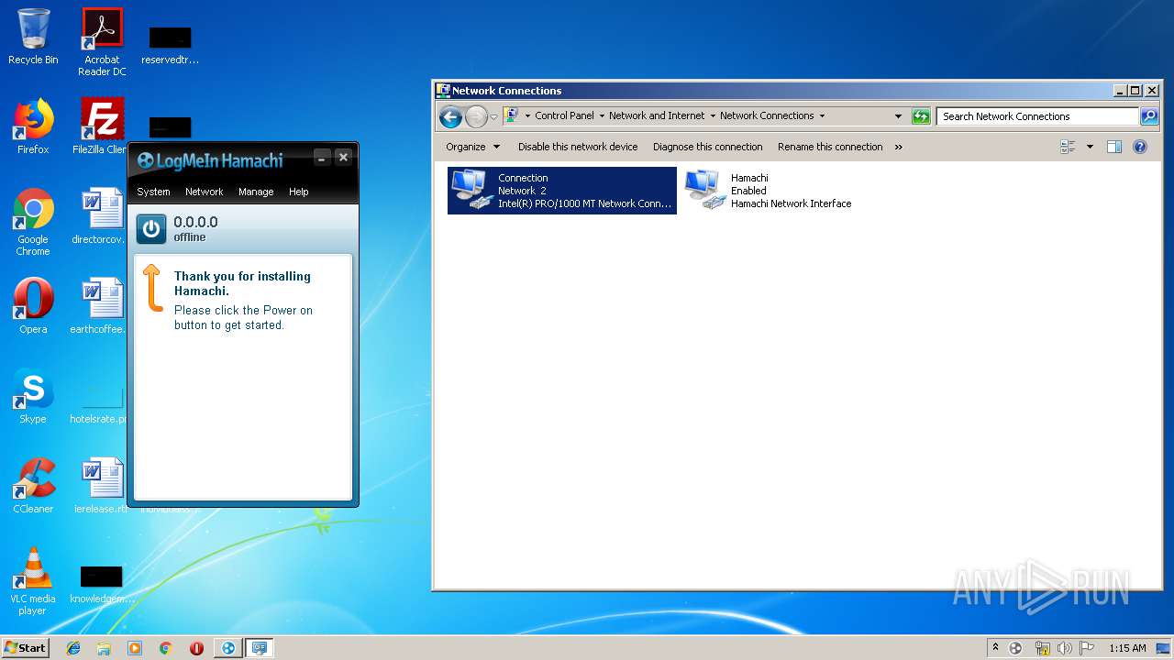Image resolution: width=1174 pixels, height=660 pixels.
Task: Open Google Chrome desktop shortcut
Action: point(33,222)
